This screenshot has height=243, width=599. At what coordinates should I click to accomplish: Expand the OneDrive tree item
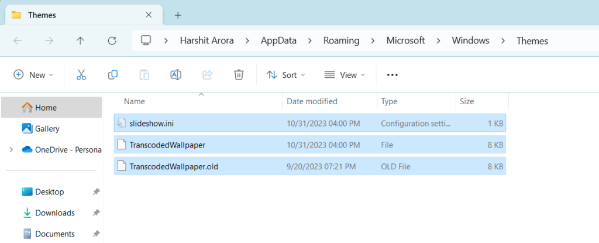point(11,149)
